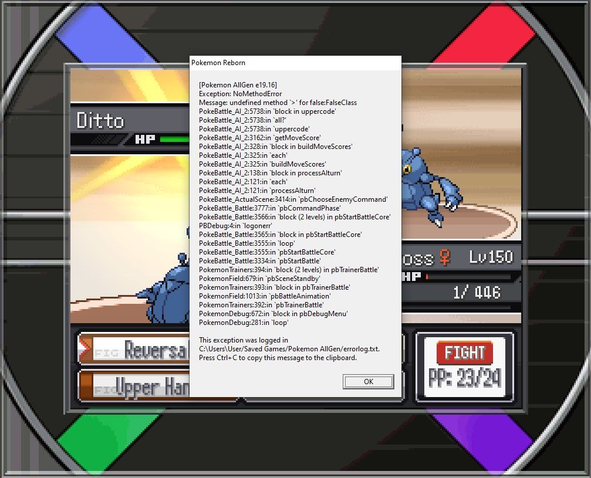Image resolution: width=591 pixels, height=478 pixels.
Task: Choose the Upper Hand move
Action: [134, 386]
